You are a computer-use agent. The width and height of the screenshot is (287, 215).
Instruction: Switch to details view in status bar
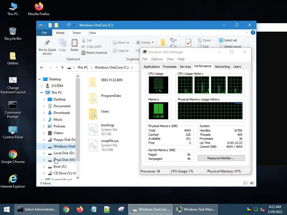tap(246, 183)
